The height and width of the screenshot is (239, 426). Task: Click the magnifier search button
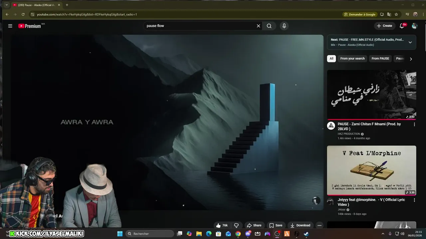(x=269, y=26)
